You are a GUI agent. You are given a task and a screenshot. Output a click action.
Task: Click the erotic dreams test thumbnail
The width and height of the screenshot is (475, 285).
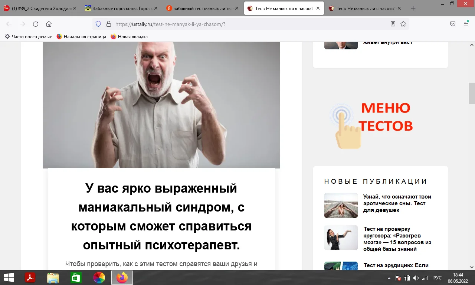tap(341, 205)
